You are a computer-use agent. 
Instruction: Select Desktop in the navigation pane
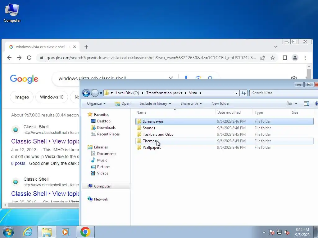101,121
